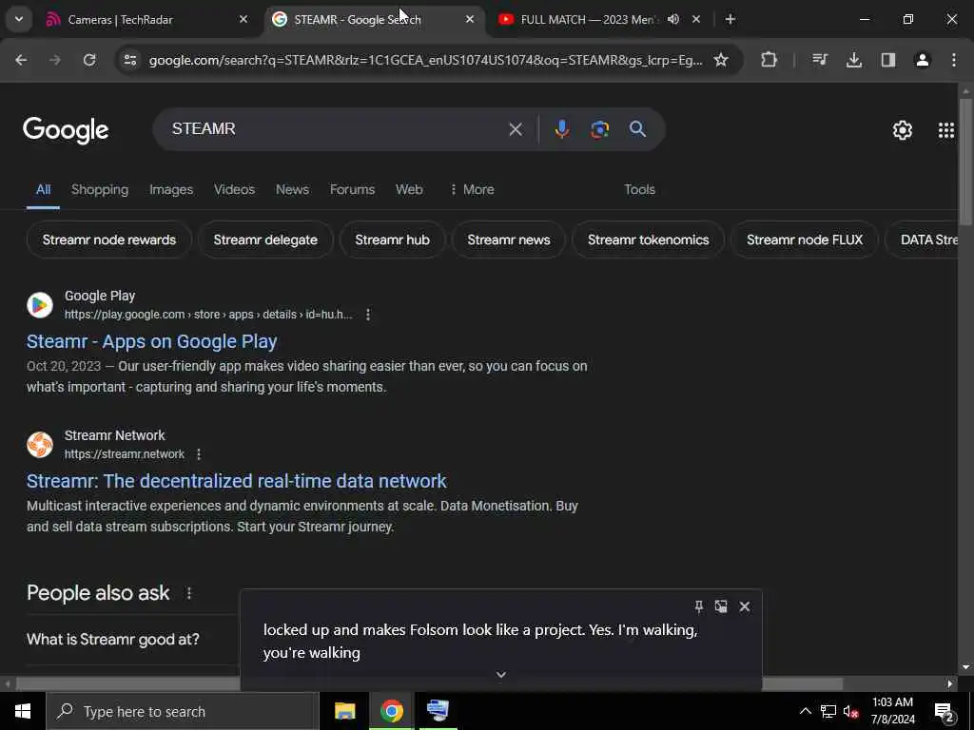
Task: Select the Web results tab
Action: click(409, 189)
